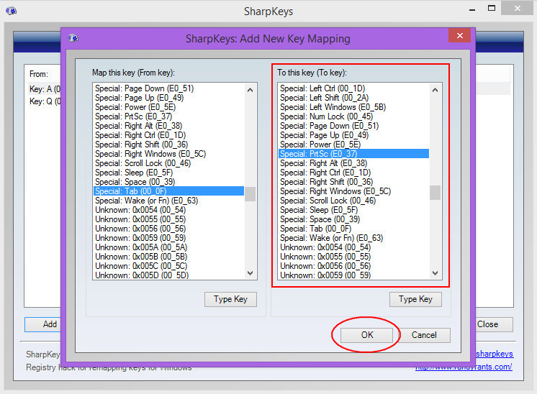Select Space (00_39) in To list
This screenshot has height=394, width=537.
click(x=353, y=219)
